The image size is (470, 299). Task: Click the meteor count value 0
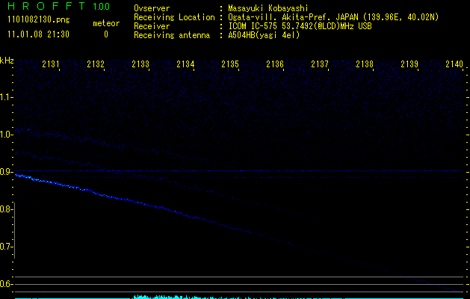[106, 34]
